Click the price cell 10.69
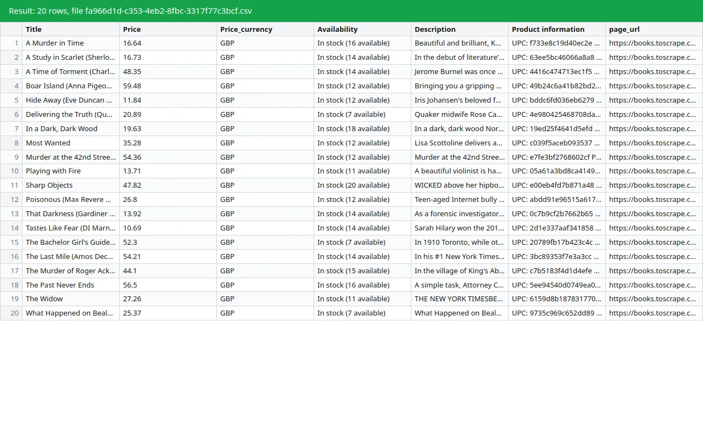 pyautogui.click(x=168, y=228)
